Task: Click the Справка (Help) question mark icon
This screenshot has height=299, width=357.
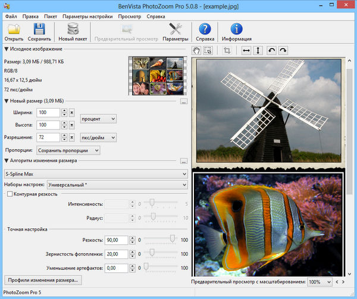Action: [x=205, y=30]
